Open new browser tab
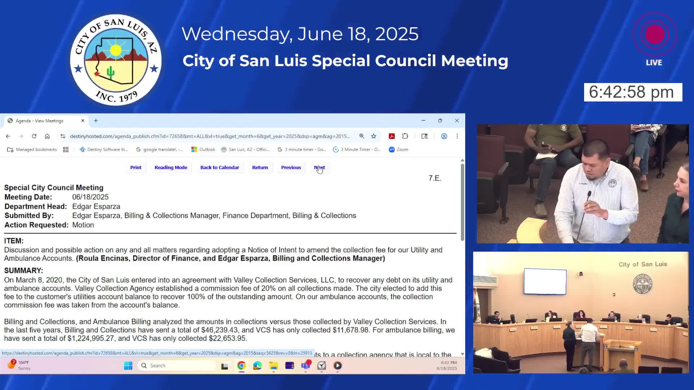The height and width of the screenshot is (390, 694). coord(96,121)
